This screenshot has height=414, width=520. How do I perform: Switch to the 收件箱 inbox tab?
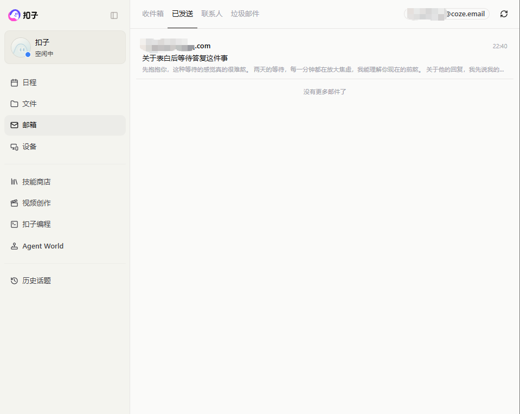point(152,14)
